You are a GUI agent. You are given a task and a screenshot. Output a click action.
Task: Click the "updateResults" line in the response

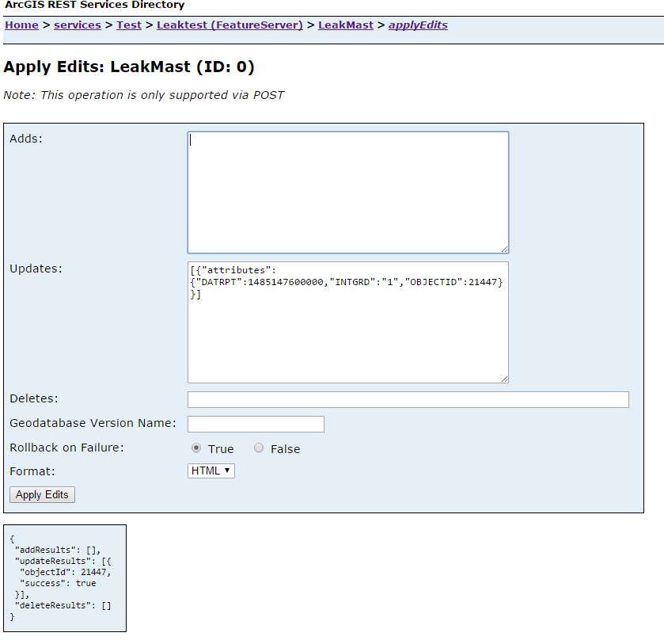[x=63, y=561]
